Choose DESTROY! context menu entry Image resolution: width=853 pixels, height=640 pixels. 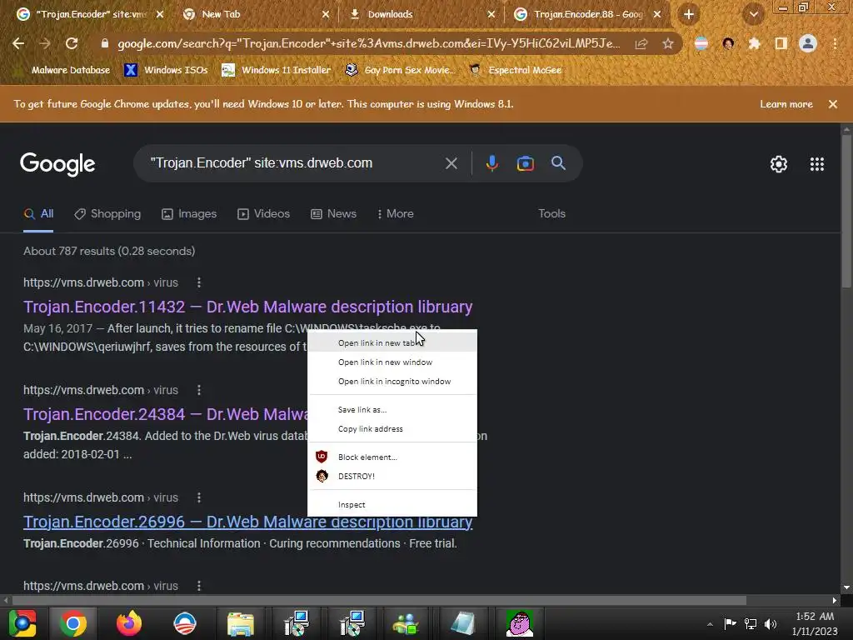coord(392,476)
